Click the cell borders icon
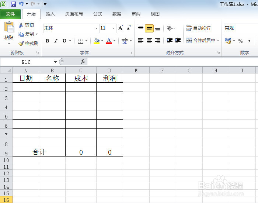Viewport: 258px width, 203px height. point(80,41)
